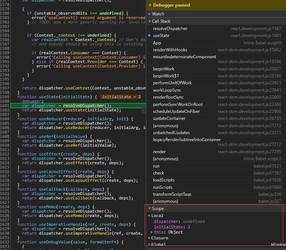Select App call stack frame
This screenshot has height=250, width=286.
[x=216, y=43]
